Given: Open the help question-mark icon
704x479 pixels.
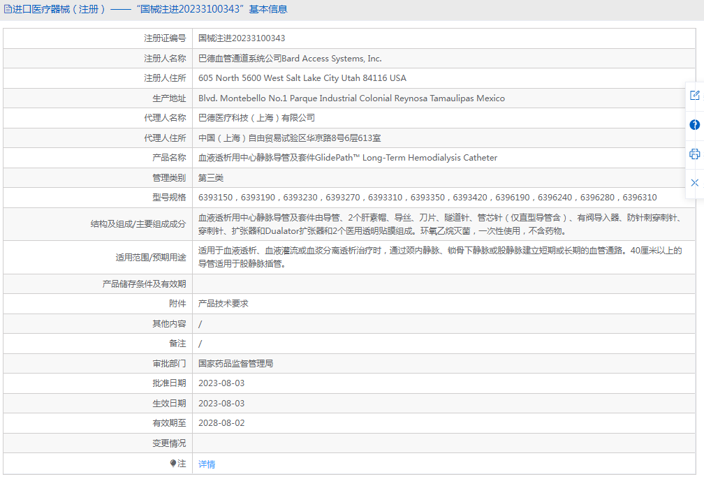Looking at the screenshot, I should pos(694,125).
